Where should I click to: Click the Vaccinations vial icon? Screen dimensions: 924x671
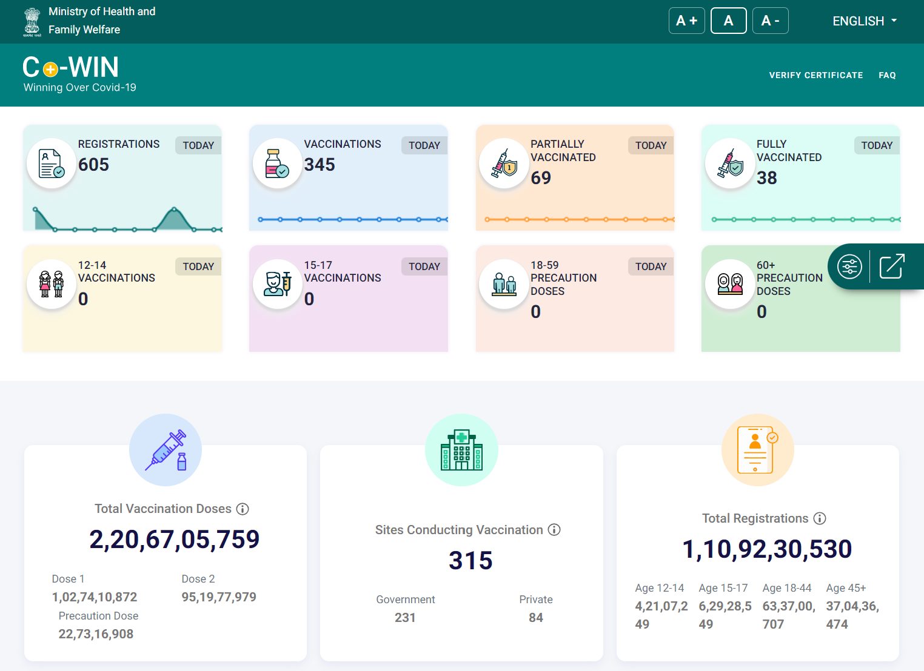pyautogui.click(x=278, y=164)
